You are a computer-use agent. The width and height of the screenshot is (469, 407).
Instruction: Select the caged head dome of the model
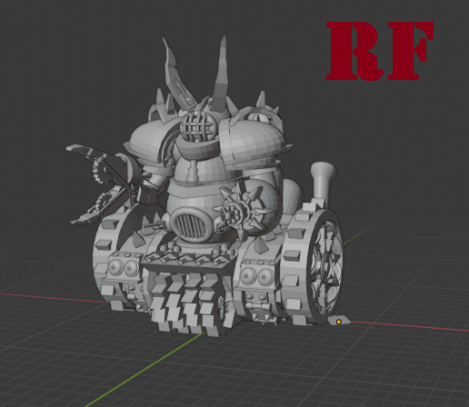[x=198, y=126]
